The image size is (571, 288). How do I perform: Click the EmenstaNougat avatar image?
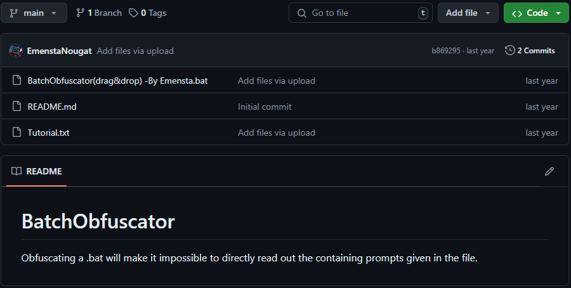16,51
